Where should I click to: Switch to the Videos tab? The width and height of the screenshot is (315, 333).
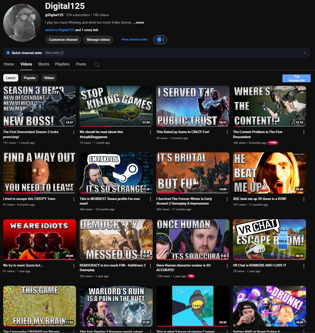26,64
